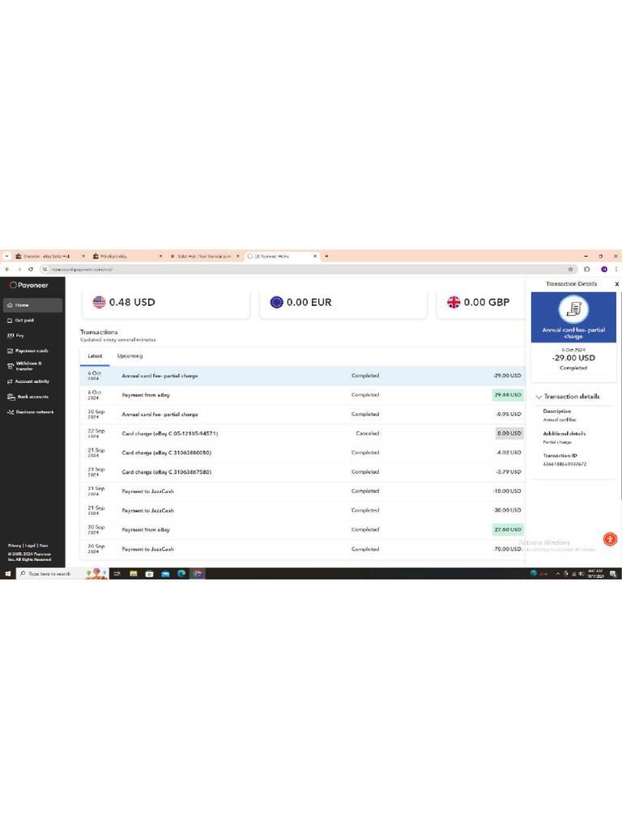Screen dimensions: 622x829
Task: Select the Latest transactions tab
Action: click(96, 356)
